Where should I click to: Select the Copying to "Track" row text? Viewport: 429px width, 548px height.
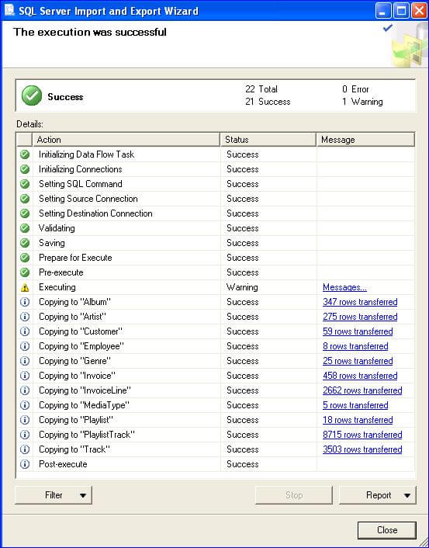click(74, 449)
